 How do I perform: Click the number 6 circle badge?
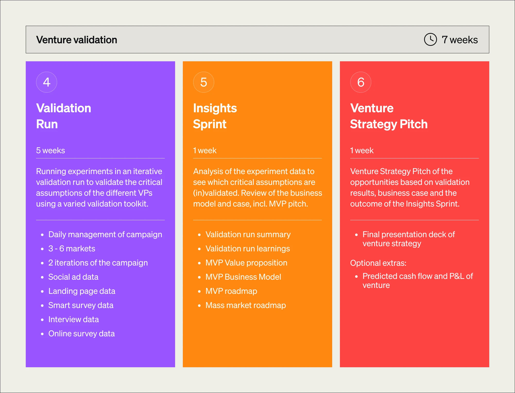click(x=361, y=82)
